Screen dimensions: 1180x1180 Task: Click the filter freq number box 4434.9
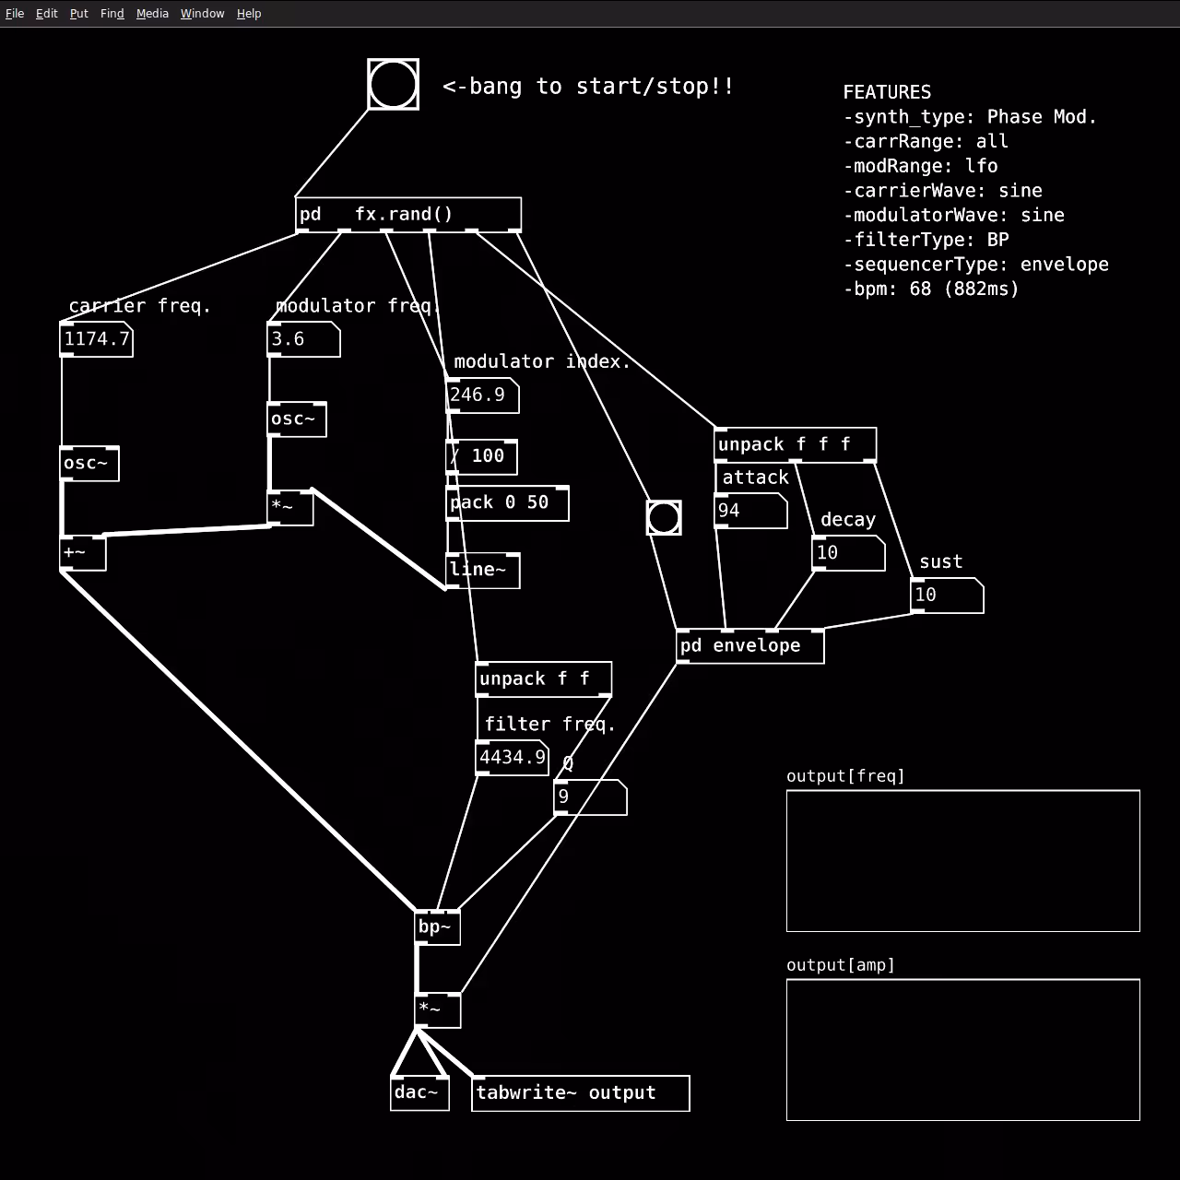click(x=512, y=758)
